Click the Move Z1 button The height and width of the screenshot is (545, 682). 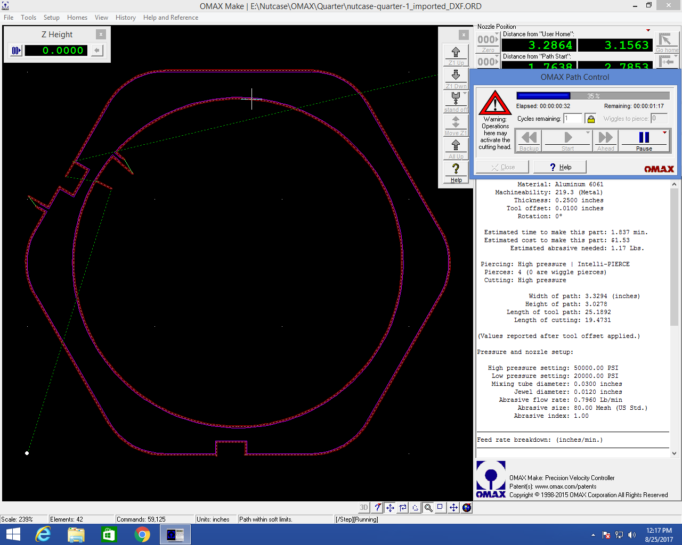click(456, 125)
